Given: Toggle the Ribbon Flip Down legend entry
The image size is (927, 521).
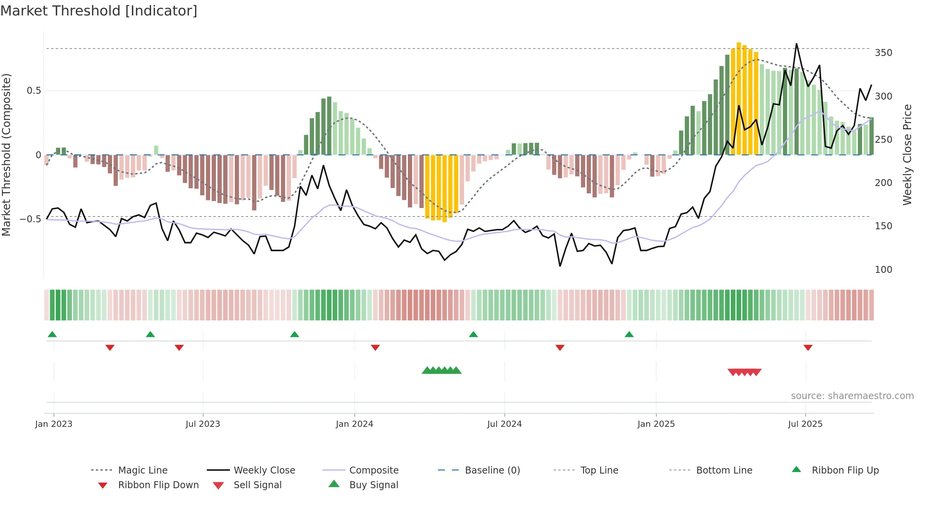Looking at the screenshot, I should point(148,485).
